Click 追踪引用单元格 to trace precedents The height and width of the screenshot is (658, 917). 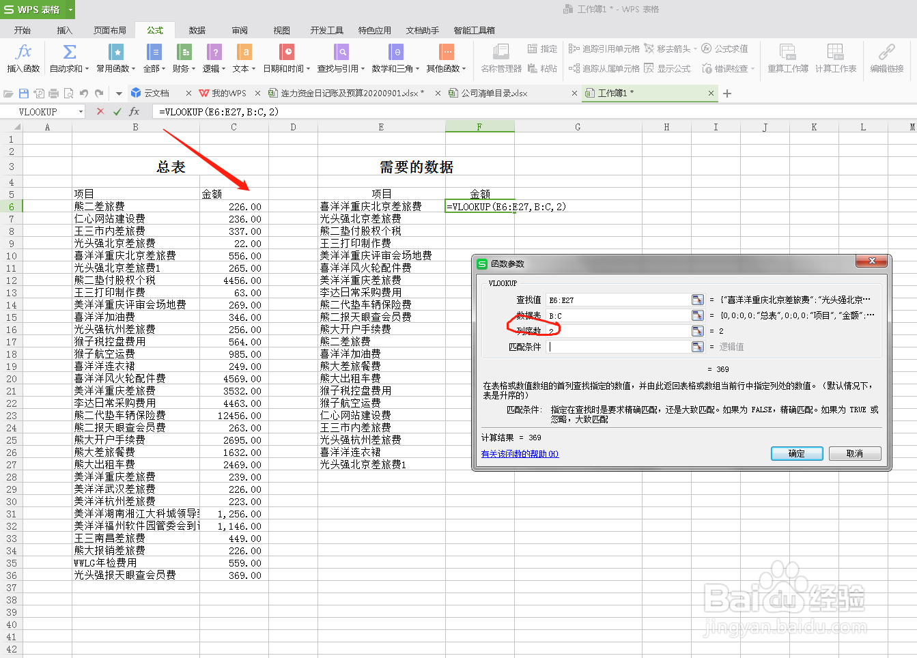[x=610, y=48]
